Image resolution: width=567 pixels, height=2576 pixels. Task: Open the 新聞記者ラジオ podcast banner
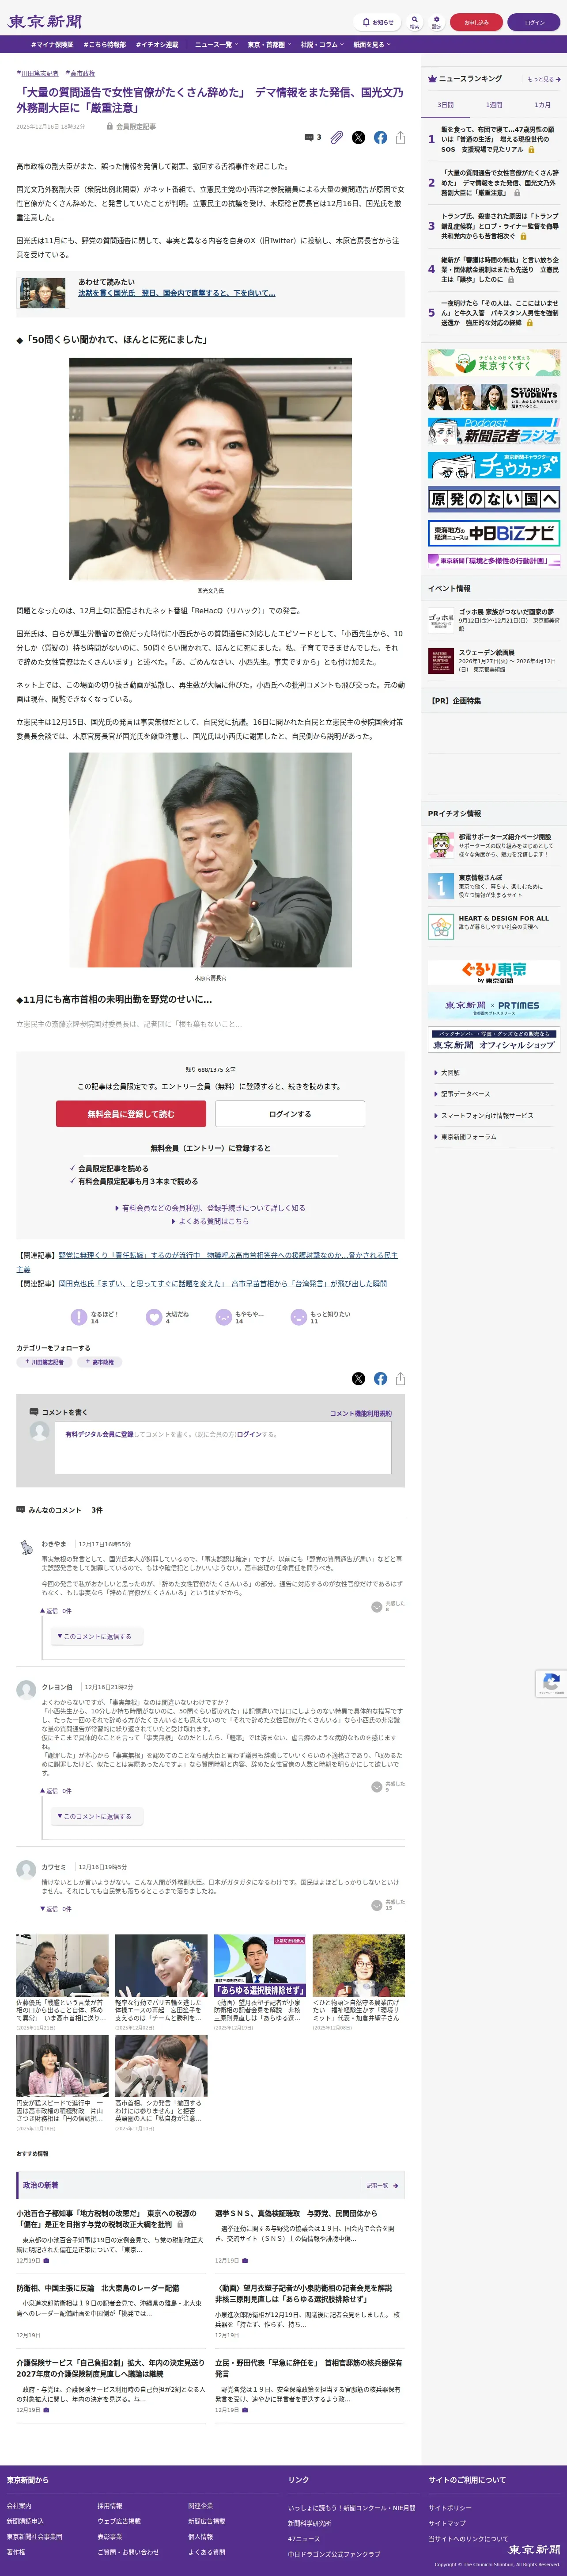tap(494, 431)
